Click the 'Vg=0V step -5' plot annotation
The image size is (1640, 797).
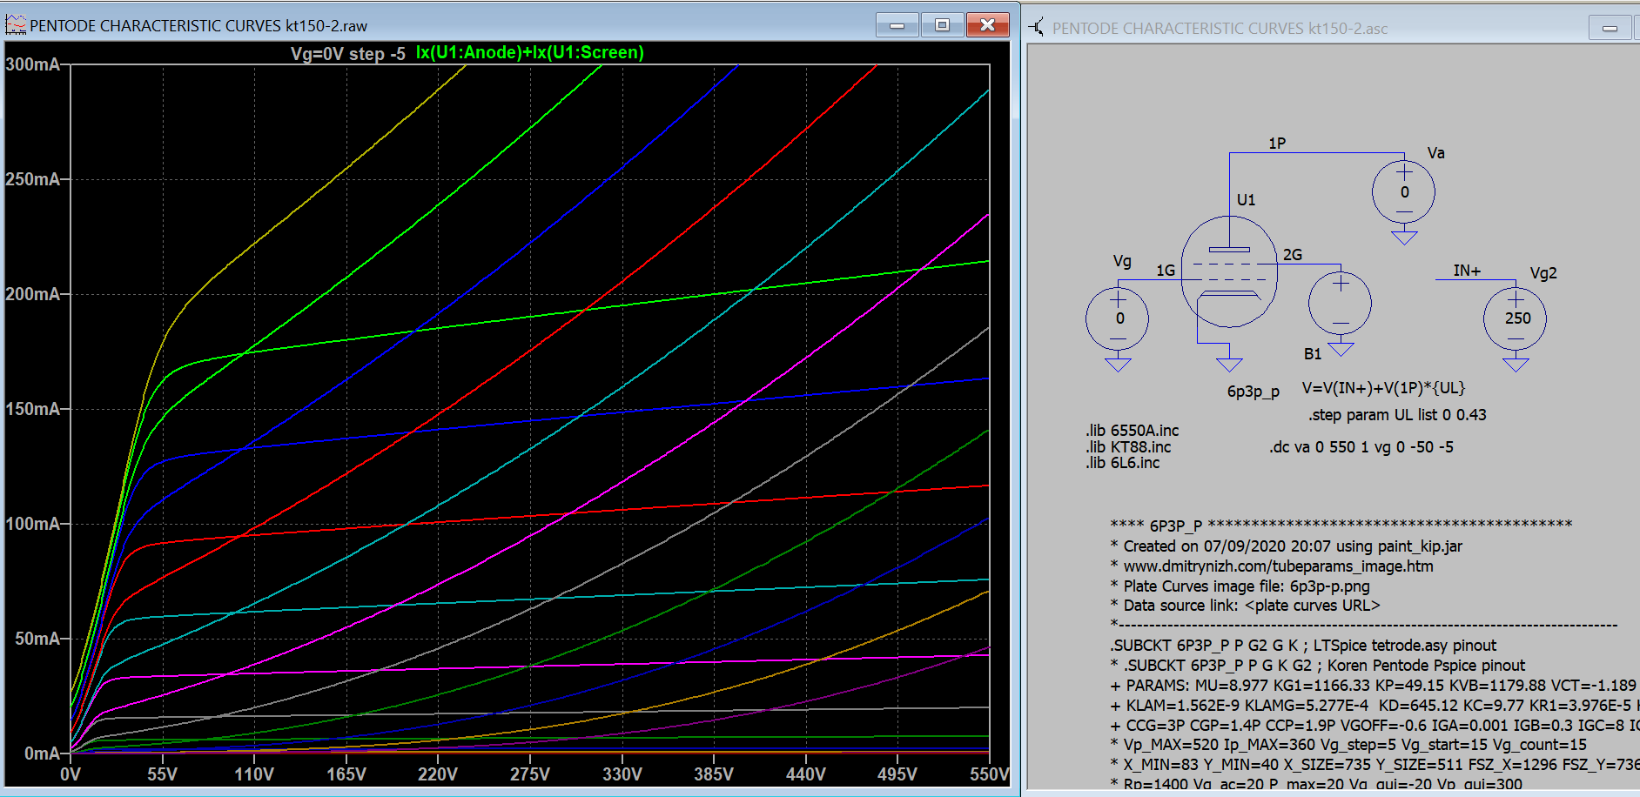[x=348, y=53]
